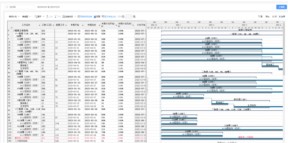Click the date range 2023/01/01 至 2023/12/31
Screen dimensions: 288x143
pyautogui.click(x=48, y=7)
